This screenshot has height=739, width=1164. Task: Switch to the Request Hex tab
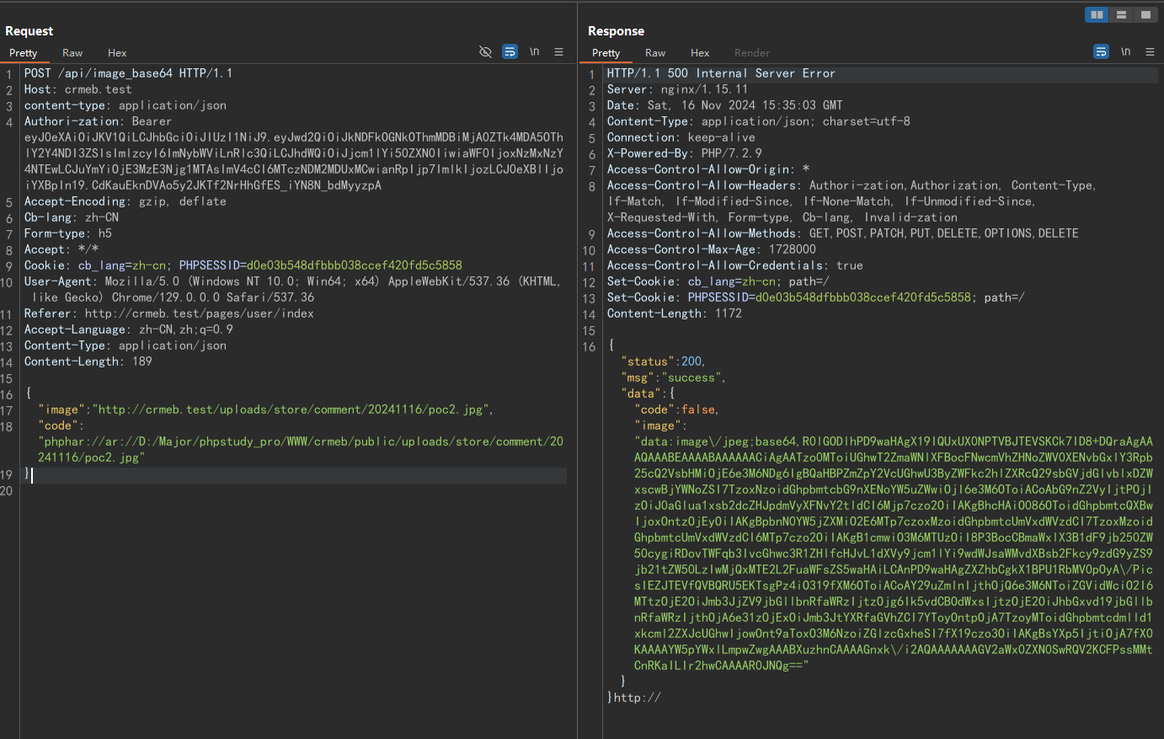tap(117, 52)
